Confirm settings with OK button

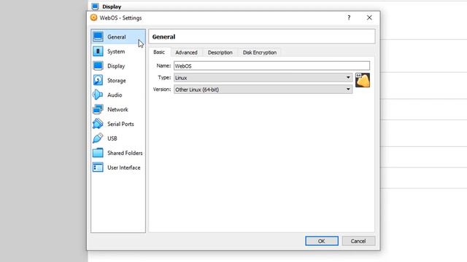pyautogui.click(x=322, y=241)
